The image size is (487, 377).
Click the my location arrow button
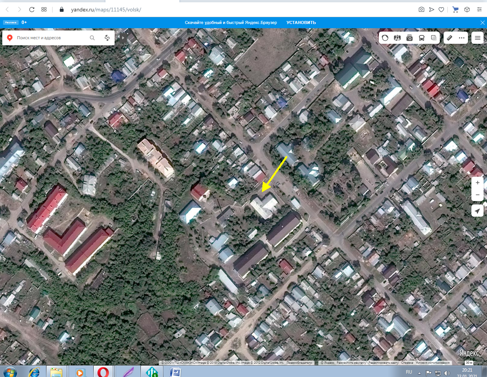tap(477, 211)
